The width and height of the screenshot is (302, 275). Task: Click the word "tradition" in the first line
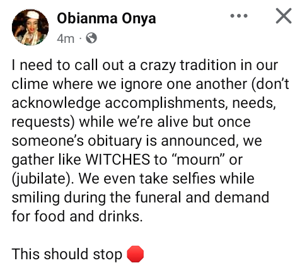coord(208,65)
